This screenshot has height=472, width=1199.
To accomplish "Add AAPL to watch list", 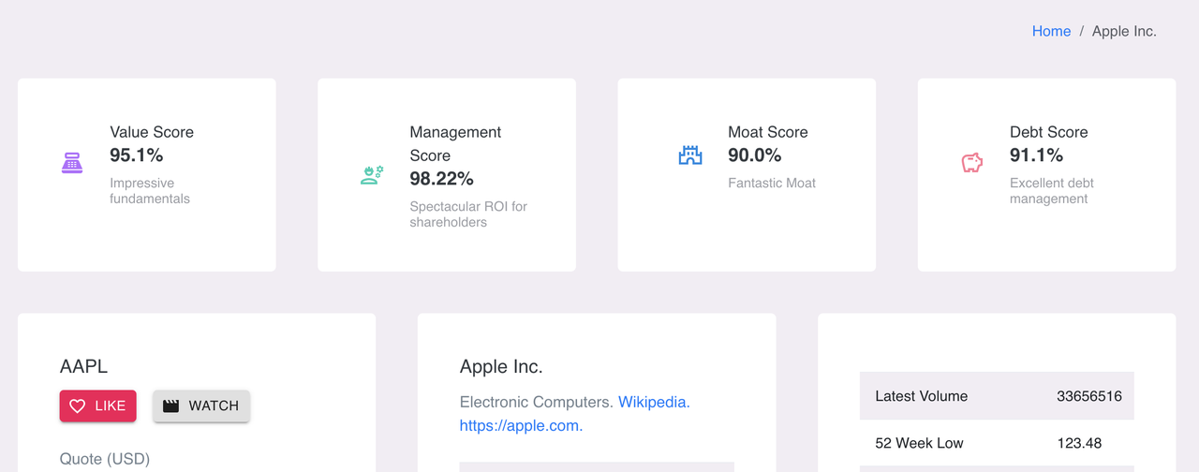I will pyautogui.click(x=201, y=406).
